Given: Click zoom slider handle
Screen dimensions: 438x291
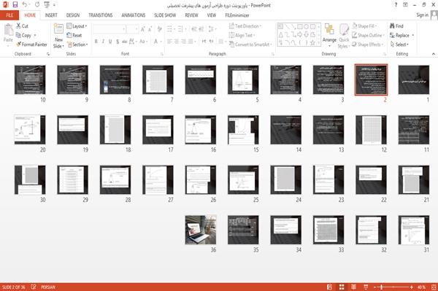Looking at the screenshot, I should [381, 287].
